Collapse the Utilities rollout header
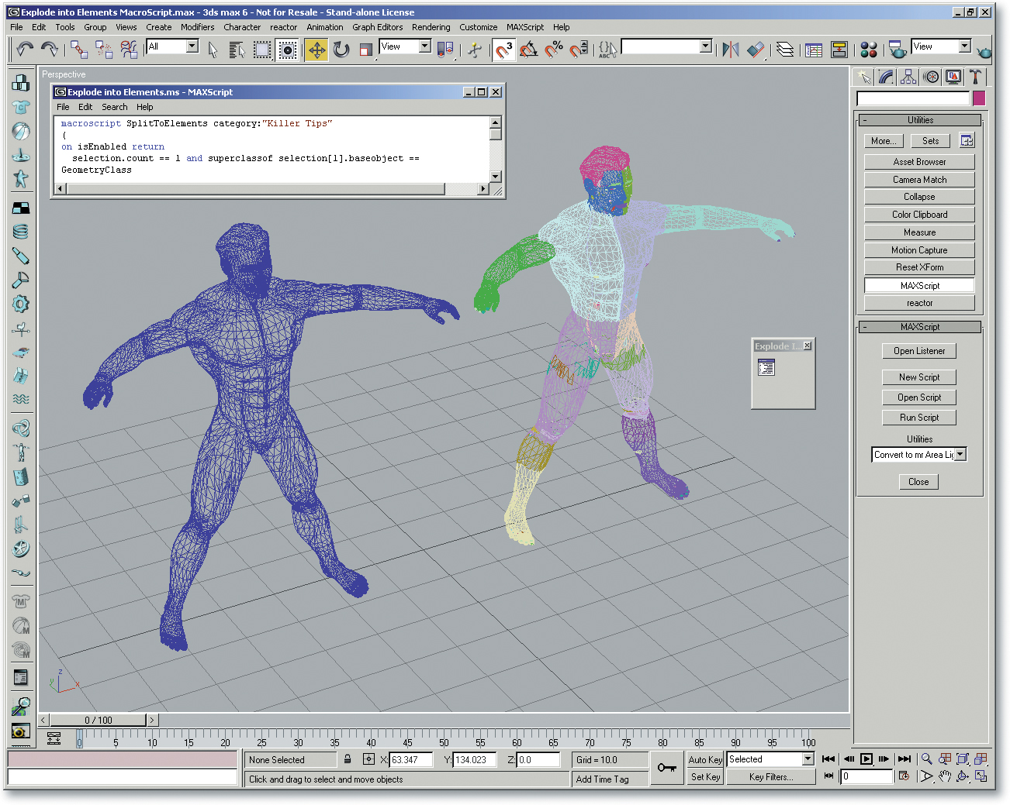1010x805 pixels. point(920,120)
